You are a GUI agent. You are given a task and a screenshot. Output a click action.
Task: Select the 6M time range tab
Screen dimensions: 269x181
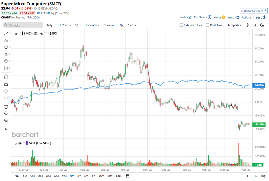[56, 176]
